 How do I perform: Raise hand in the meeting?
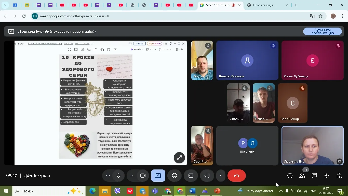[x=207, y=176]
